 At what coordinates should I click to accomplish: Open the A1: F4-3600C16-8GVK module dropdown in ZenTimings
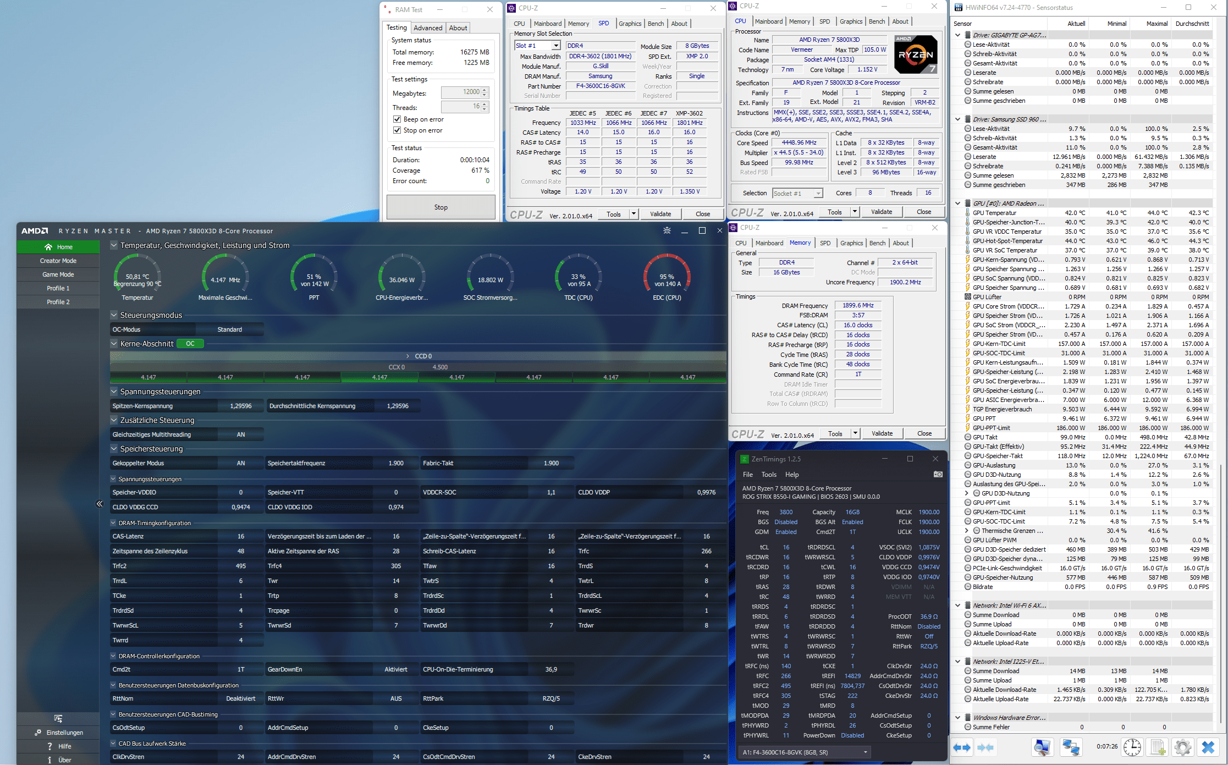(805, 752)
